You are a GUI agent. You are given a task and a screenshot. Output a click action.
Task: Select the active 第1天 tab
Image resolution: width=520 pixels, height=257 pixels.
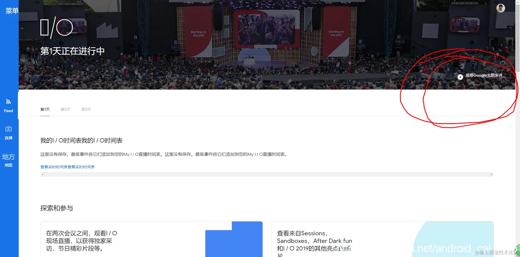pos(45,109)
